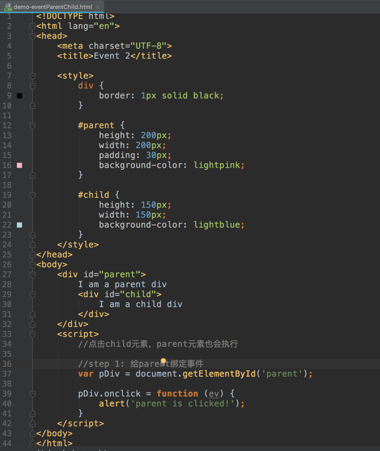Open lightpink color swatch on line 16
Image resolution: width=380 pixels, height=451 pixels.
[20, 165]
